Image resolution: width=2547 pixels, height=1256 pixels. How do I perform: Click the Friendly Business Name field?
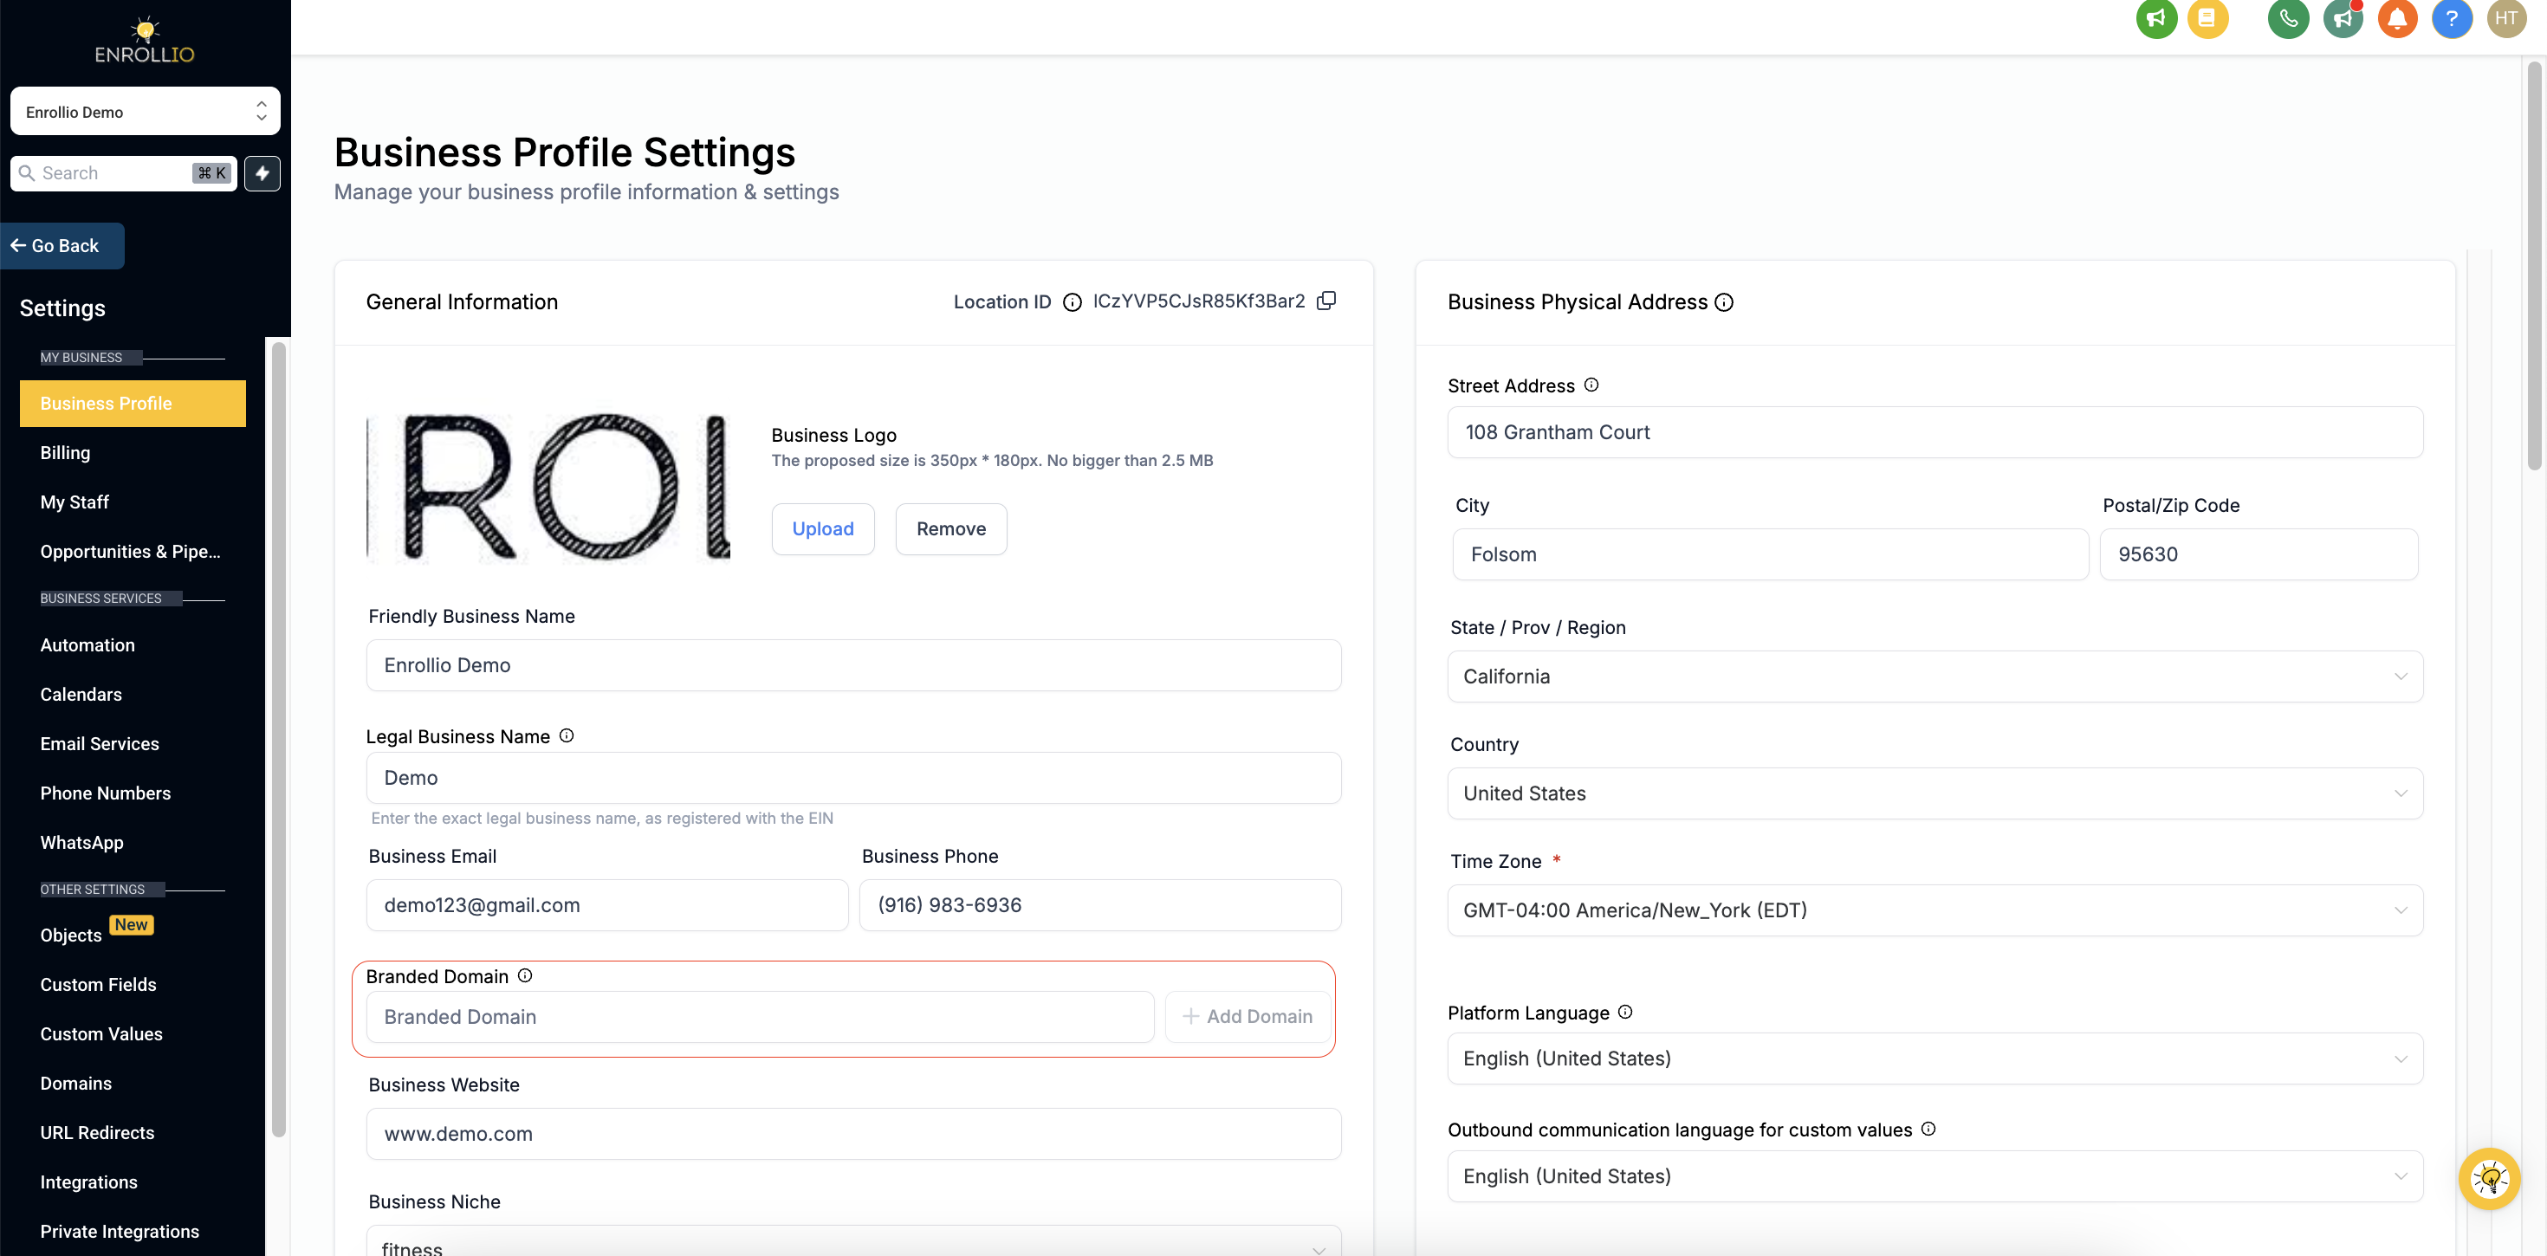(x=853, y=665)
